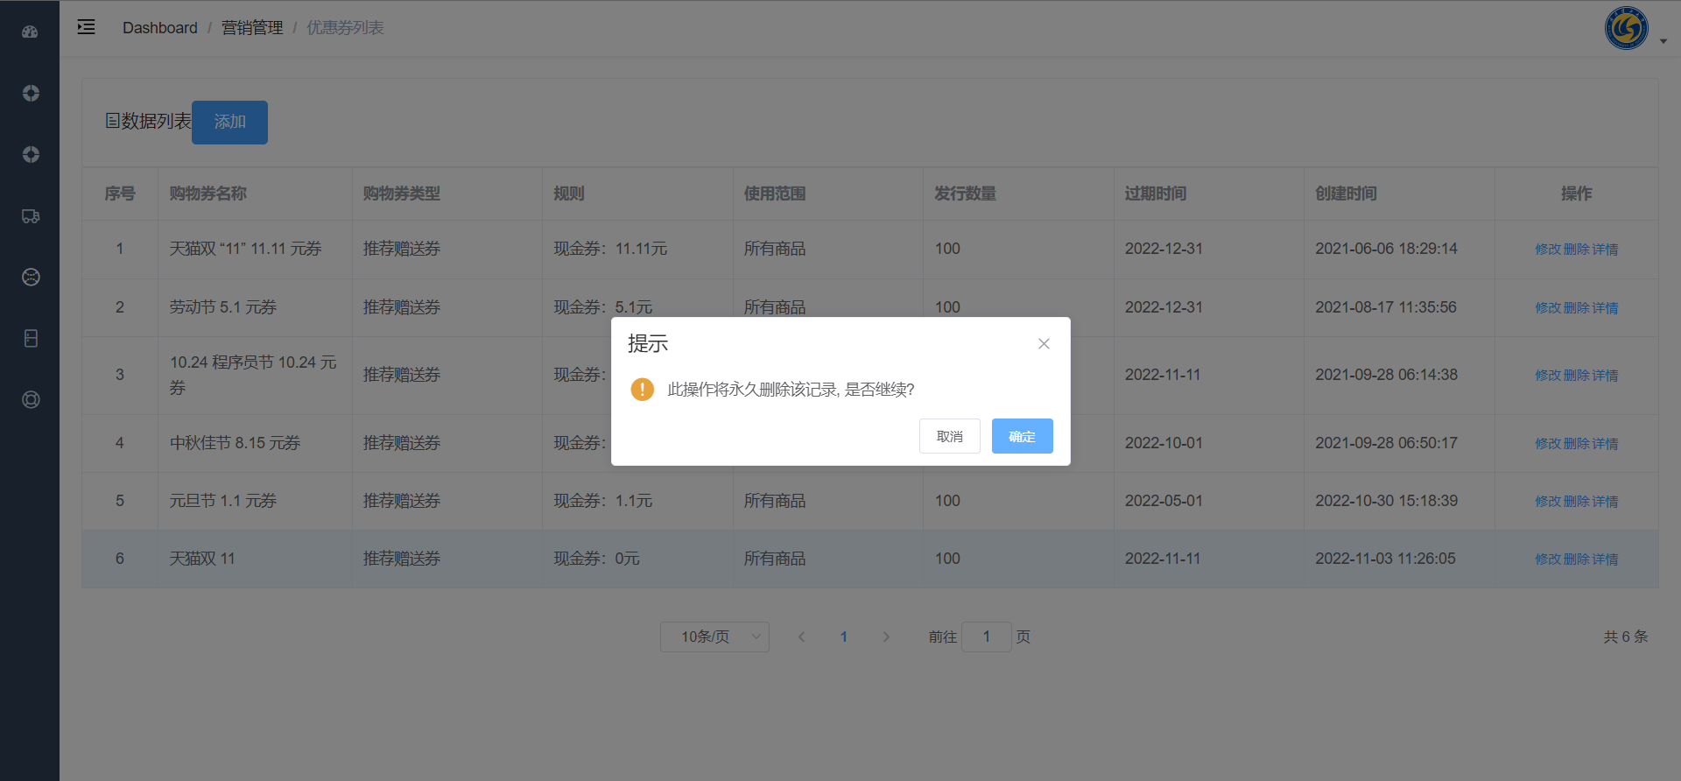Click the 操作 column header
Viewport: 1681px width, 781px height.
point(1577,193)
